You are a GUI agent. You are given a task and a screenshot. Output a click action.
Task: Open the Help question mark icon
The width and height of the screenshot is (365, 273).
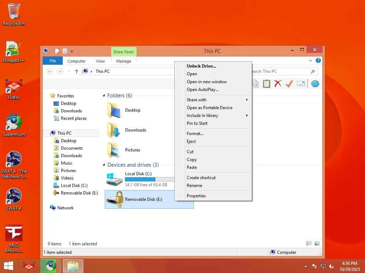(x=318, y=60)
